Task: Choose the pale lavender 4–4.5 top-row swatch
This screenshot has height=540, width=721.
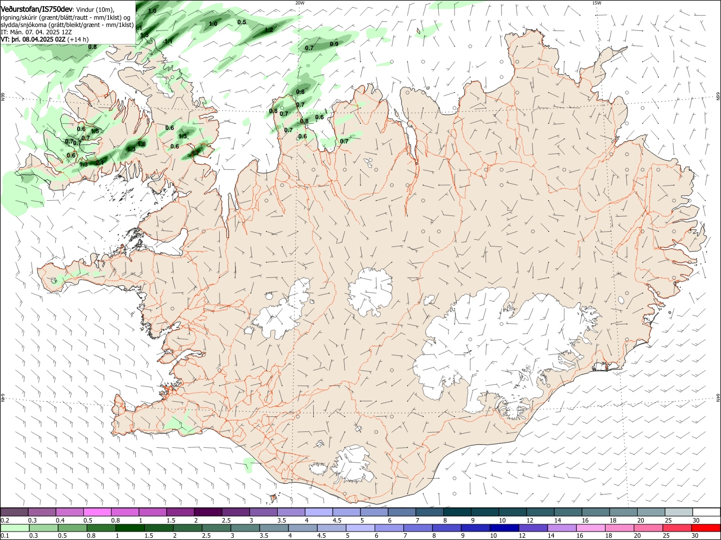Action: click(x=318, y=512)
